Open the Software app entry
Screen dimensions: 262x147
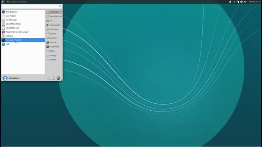[23, 36]
